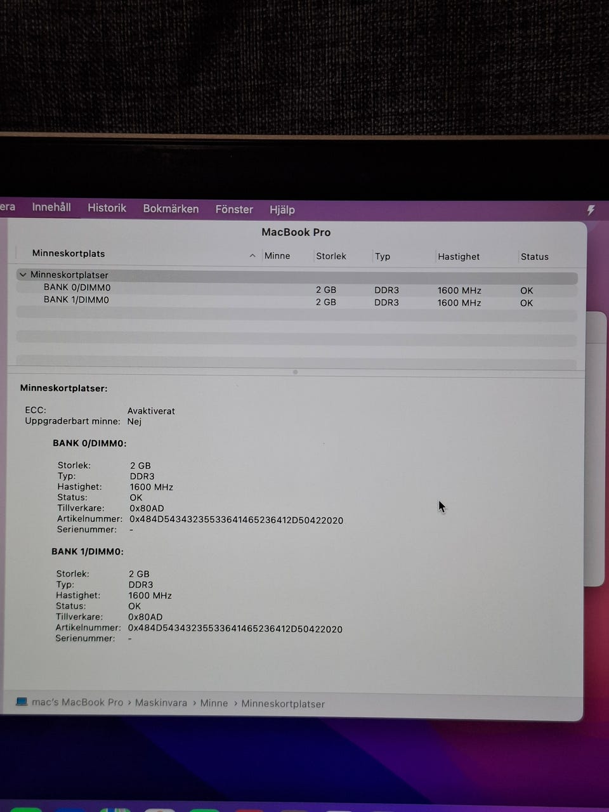Open the Innehåll menu
The width and height of the screenshot is (609, 812).
(x=51, y=207)
